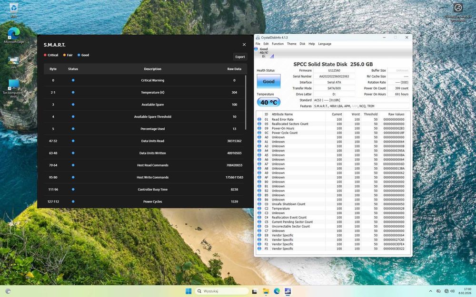
Task: Click the CrystalDiskInfo title bar icon
Action: point(258,38)
